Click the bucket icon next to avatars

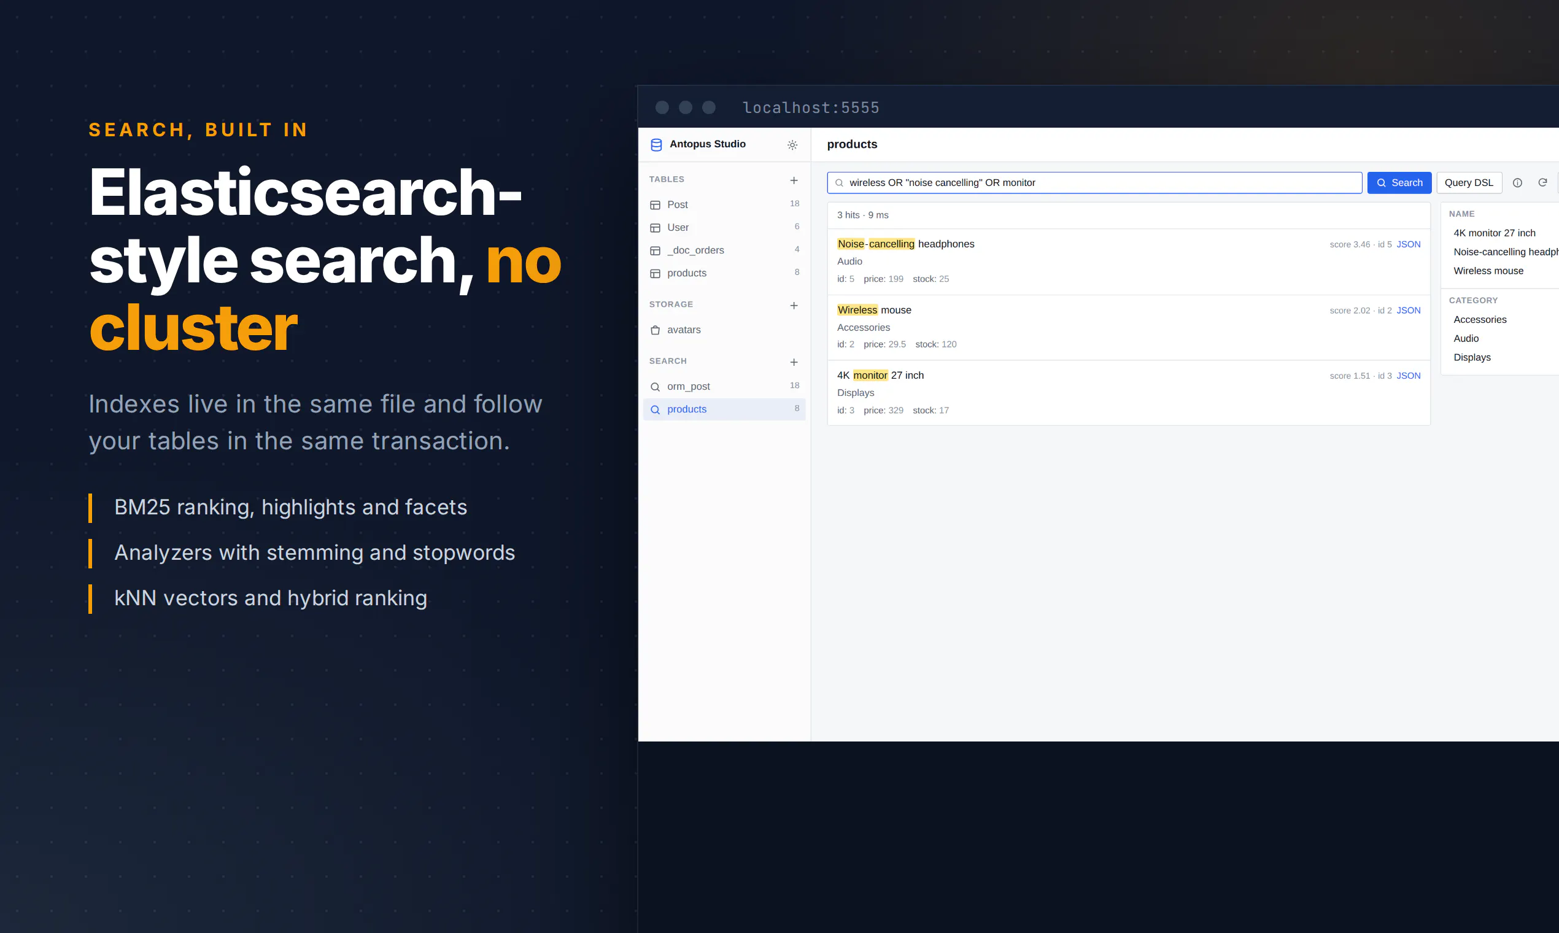pyautogui.click(x=655, y=330)
